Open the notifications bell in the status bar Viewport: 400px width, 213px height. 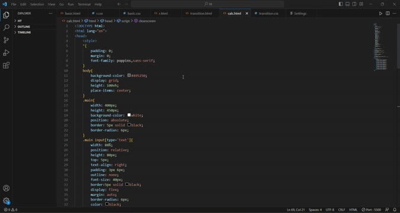[x=395, y=209]
